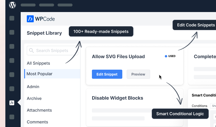Select the Comments category

[x=37, y=122]
